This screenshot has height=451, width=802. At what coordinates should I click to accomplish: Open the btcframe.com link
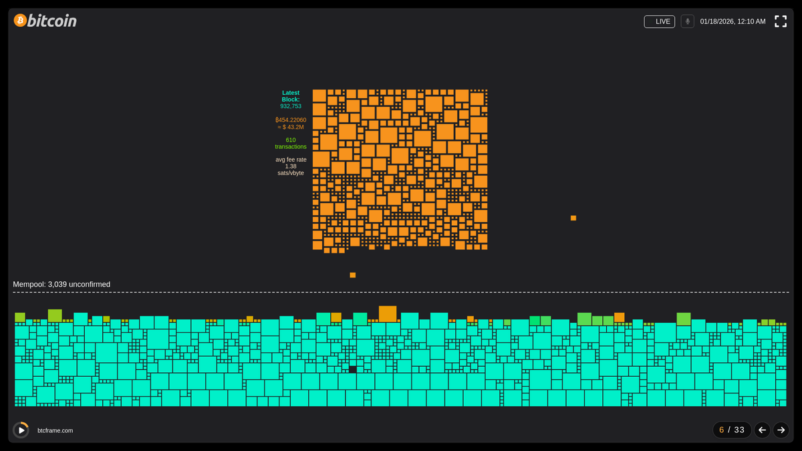tap(55, 431)
